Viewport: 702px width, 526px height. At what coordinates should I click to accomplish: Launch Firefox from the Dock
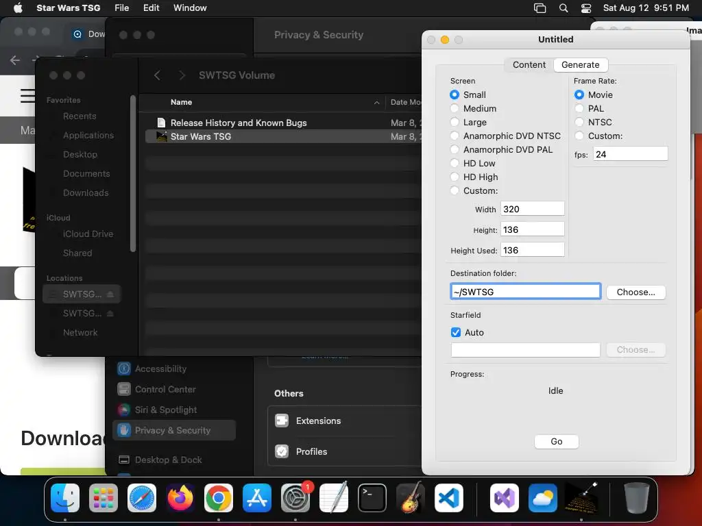(180, 498)
